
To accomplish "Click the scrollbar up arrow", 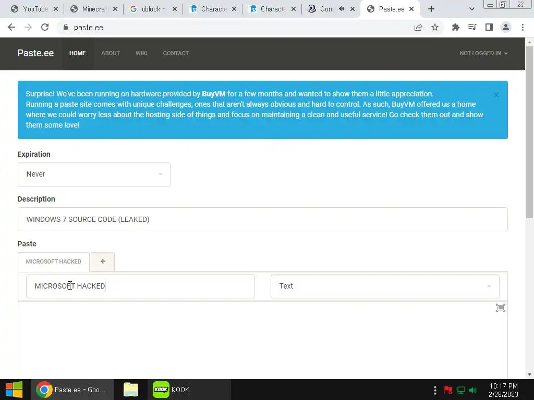I will click(529, 42).
